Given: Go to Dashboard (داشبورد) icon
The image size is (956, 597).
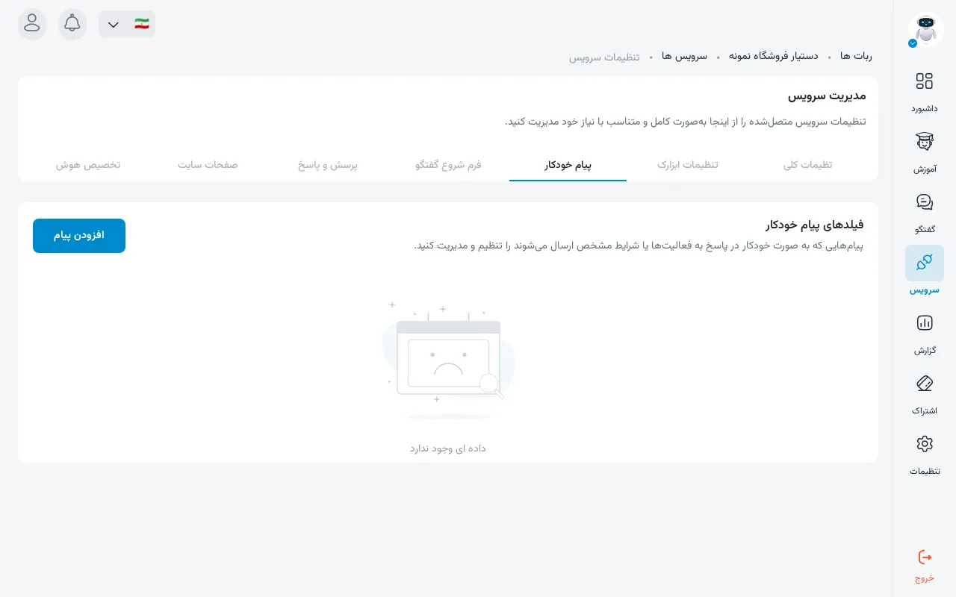Looking at the screenshot, I should [925, 81].
